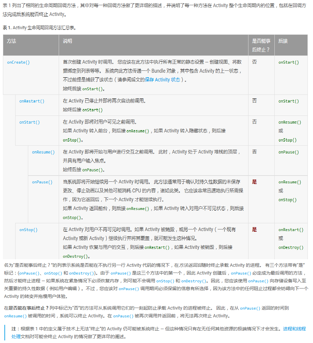Click the text 在 Activity 已停止并即将再次启动前调用
Screen dimensions: 313x343
104,101
